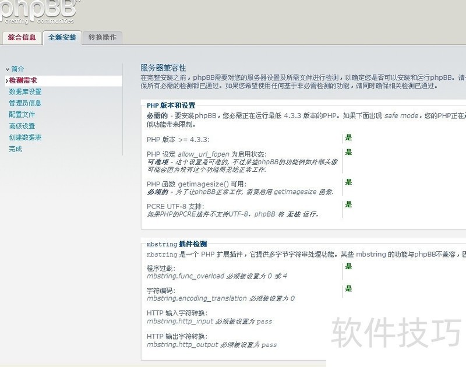Select 配置文件 in the install steps

[x=22, y=115]
